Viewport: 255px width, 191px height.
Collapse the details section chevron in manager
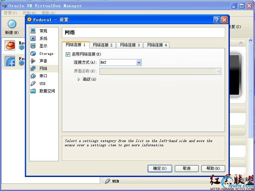[241, 43]
